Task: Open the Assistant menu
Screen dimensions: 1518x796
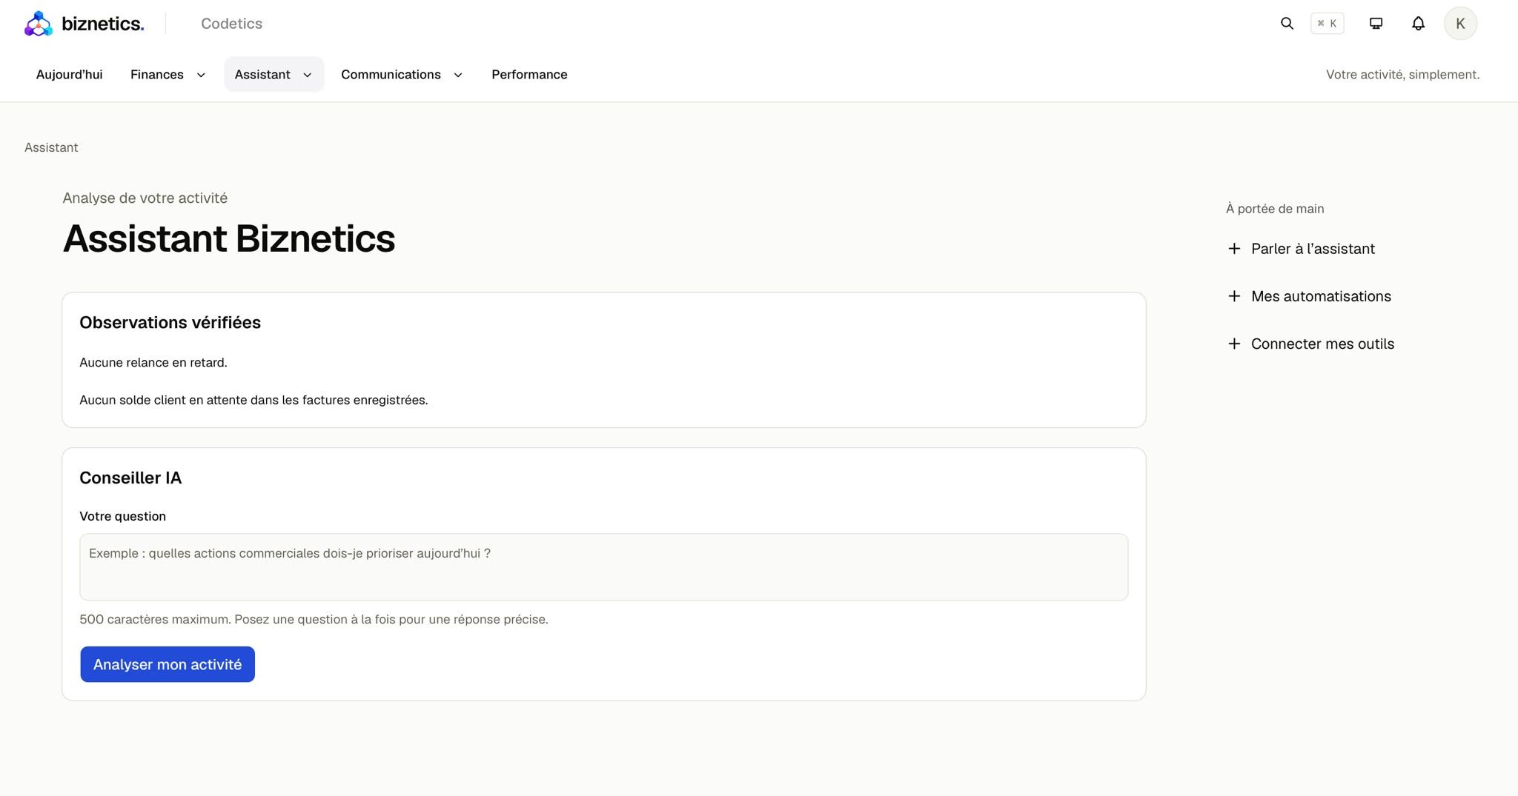Action: (x=274, y=74)
